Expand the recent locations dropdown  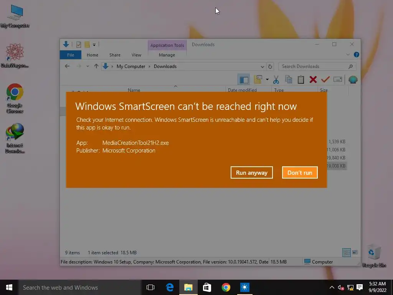tap(88, 66)
